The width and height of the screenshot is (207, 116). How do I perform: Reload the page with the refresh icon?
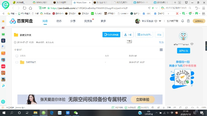(x=24, y=8)
